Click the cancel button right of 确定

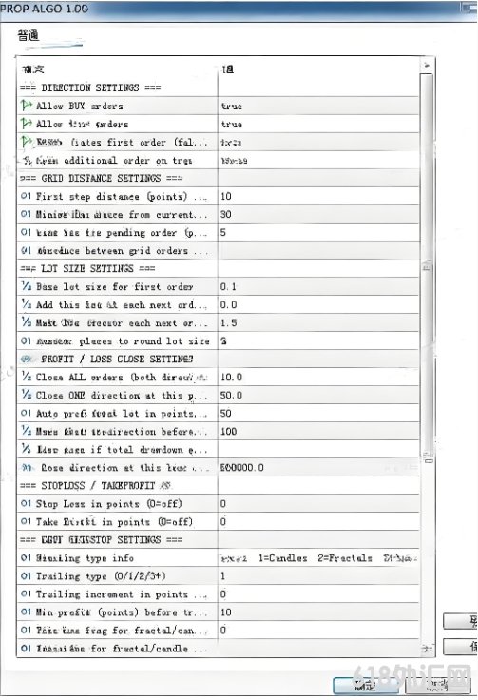pyautogui.click(x=437, y=686)
